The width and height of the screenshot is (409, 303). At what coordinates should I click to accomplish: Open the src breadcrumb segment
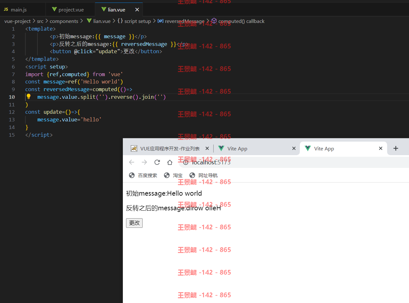[40, 21]
